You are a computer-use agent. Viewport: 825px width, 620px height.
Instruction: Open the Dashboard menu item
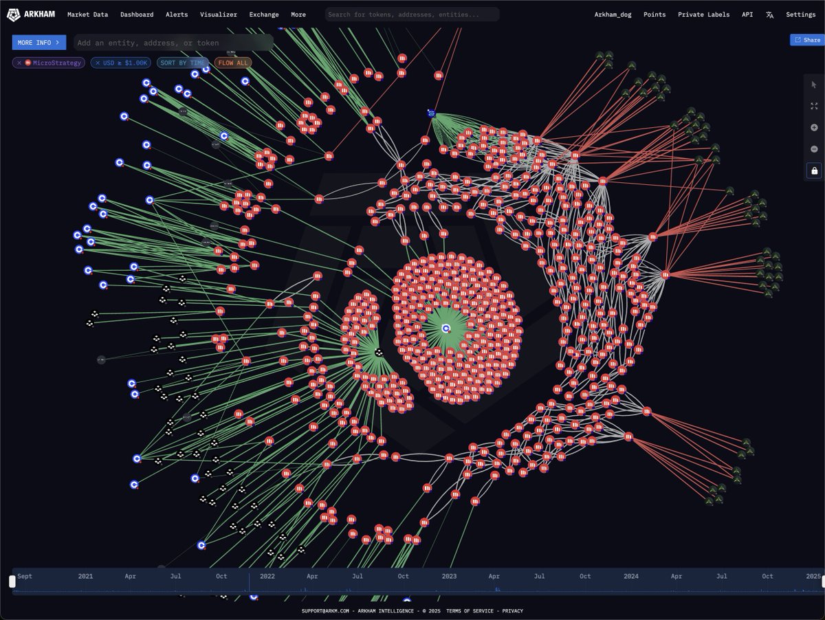point(137,14)
